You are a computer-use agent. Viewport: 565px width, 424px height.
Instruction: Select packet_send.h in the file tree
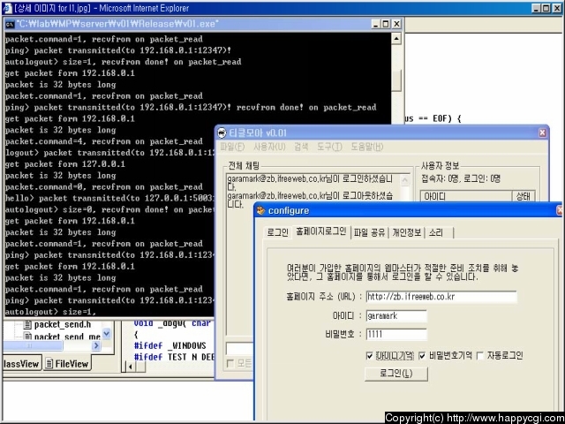click(x=63, y=324)
